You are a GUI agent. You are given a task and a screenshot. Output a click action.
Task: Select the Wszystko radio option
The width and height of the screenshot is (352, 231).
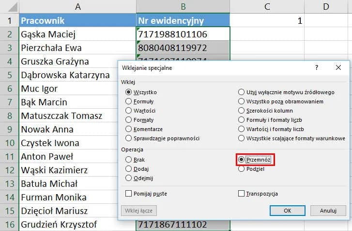(128, 92)
